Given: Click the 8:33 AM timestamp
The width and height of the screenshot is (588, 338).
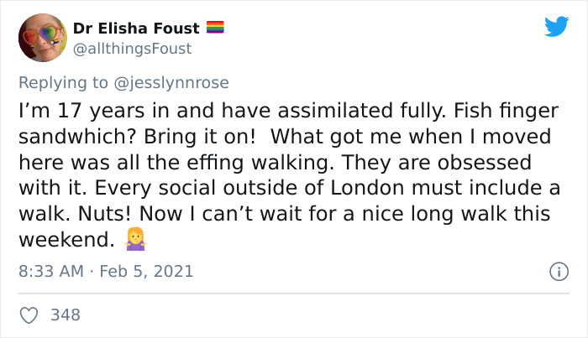Looking at the screenshot, I should (x=51, y=272).
